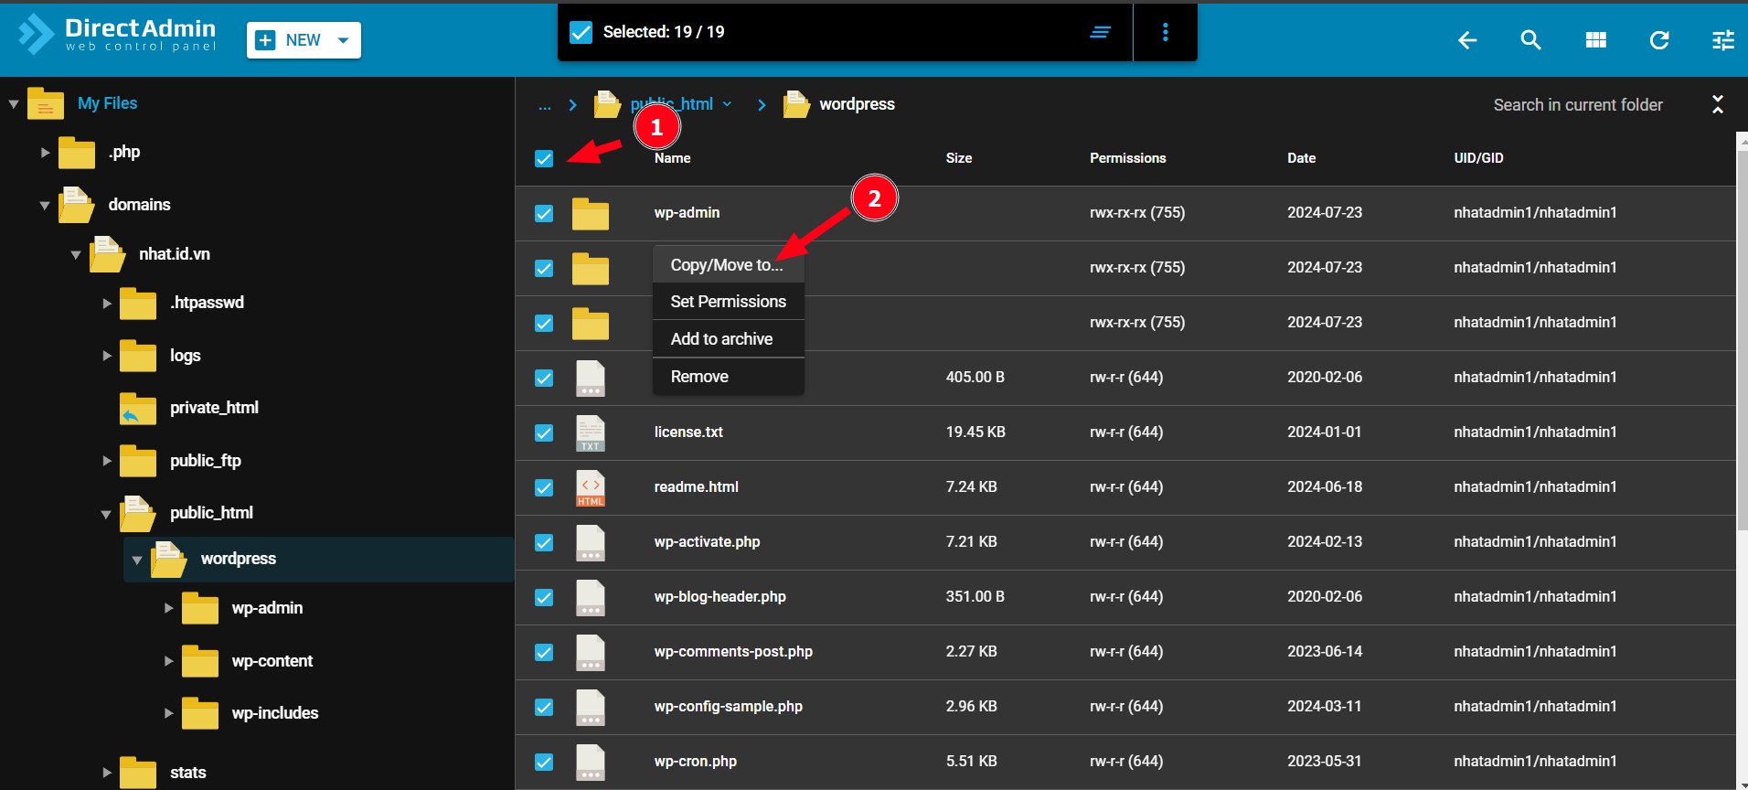1748x790 pixels.
Task: Click the stats folder icon in tree
Action: point(138,773)
